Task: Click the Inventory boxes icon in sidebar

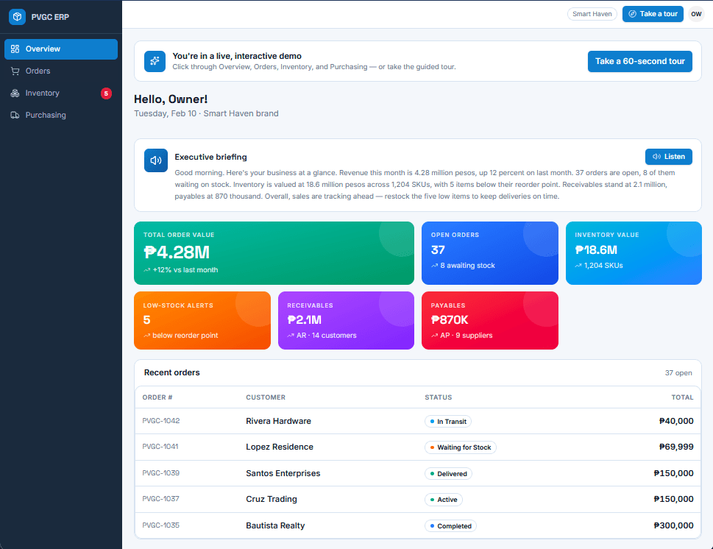Action: 15,93
